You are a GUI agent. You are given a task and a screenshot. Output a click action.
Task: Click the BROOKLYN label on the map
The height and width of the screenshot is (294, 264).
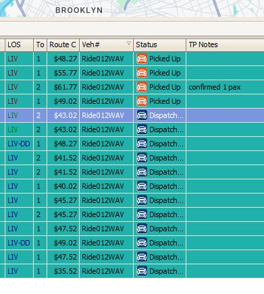tap(79, 10)
